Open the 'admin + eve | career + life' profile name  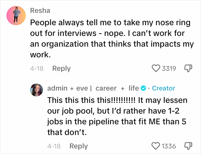tap(93, 88)
